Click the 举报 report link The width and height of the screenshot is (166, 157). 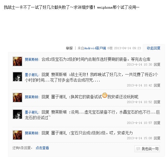(x=69, y=48)
